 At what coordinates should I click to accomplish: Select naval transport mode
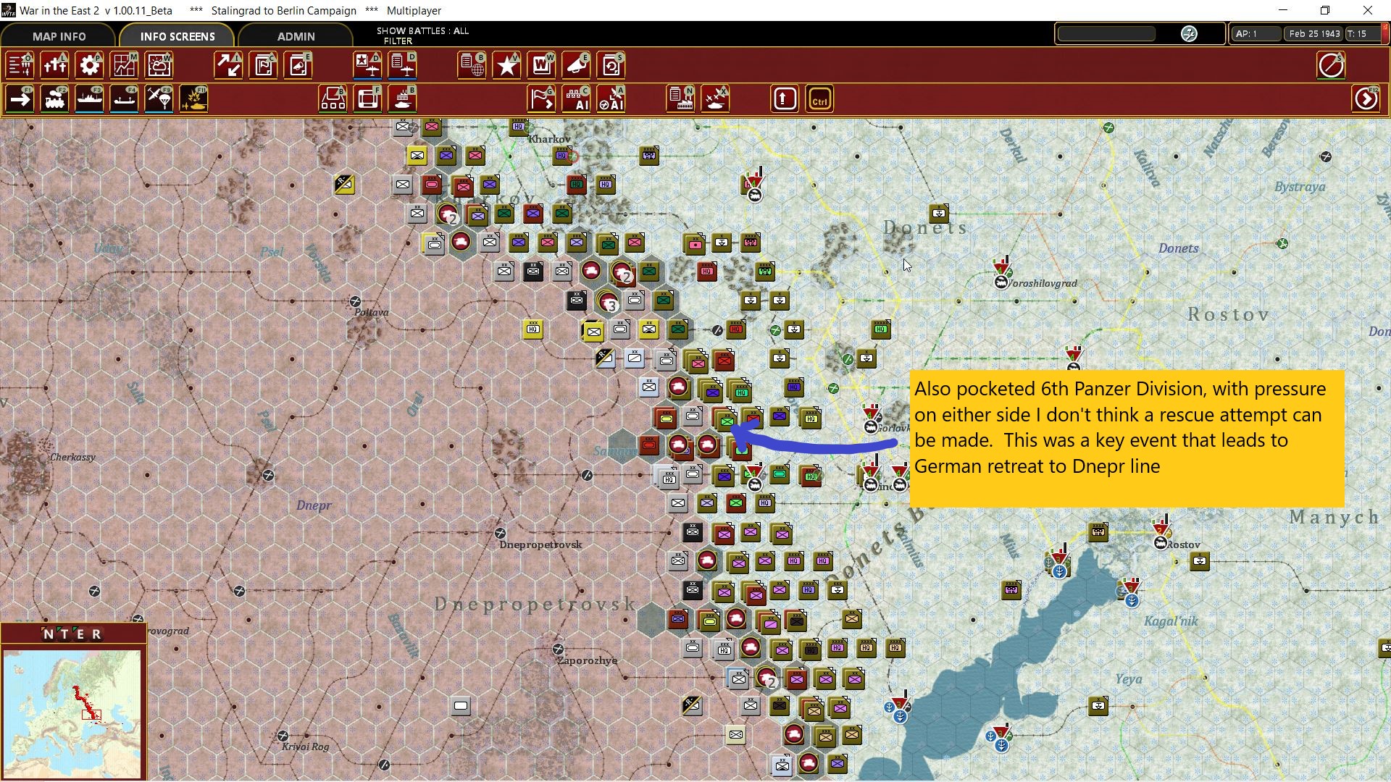(89, 99)
